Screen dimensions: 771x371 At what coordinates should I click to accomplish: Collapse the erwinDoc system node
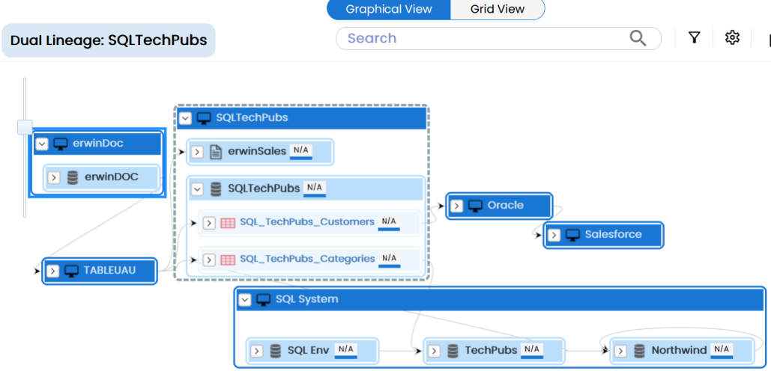42,144
